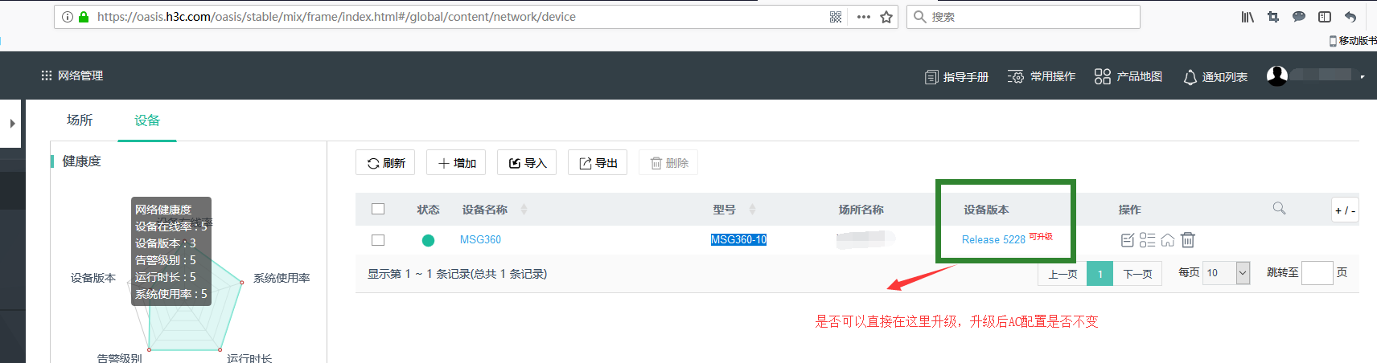Go to 上一页 previous page
This screenshot has height=363, width=1377.
pos(1063,274)
